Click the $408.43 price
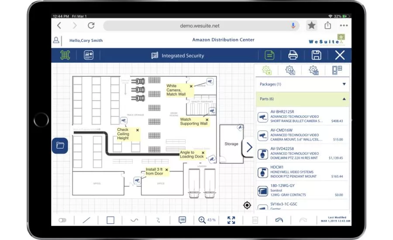 pyautogui.click(x=337, y=121)
